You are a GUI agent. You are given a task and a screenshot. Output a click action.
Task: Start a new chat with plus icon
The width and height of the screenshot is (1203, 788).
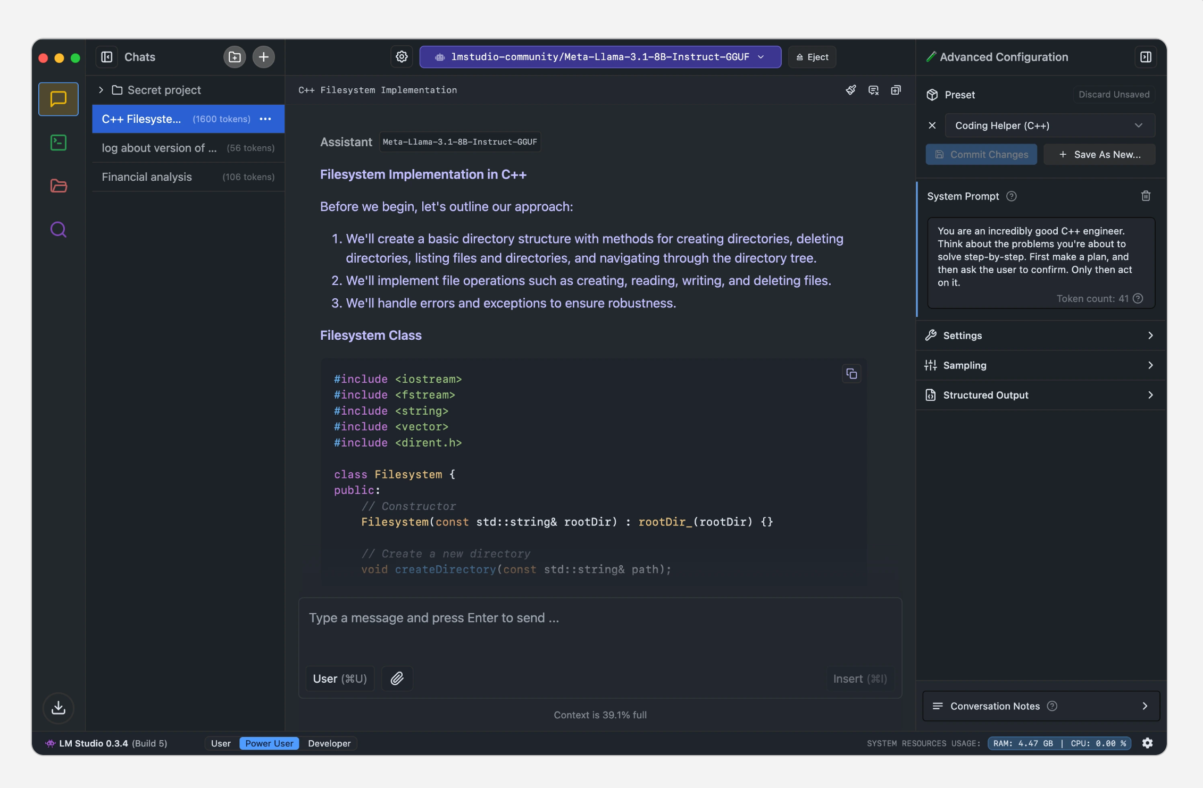coord(264,57)
